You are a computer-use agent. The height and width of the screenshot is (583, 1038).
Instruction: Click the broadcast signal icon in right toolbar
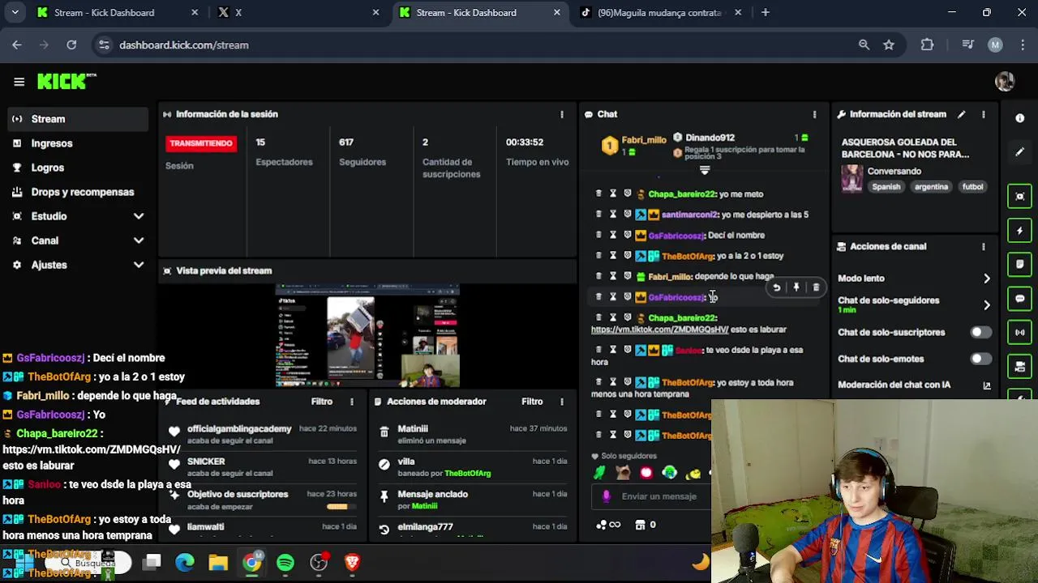(1020, 332)
